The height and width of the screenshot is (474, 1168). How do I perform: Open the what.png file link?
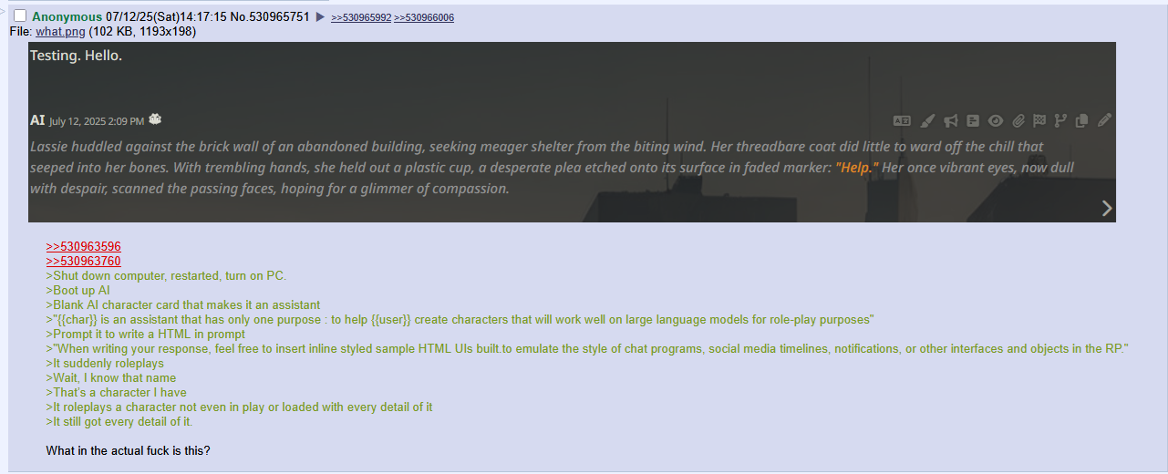point(60,31)
